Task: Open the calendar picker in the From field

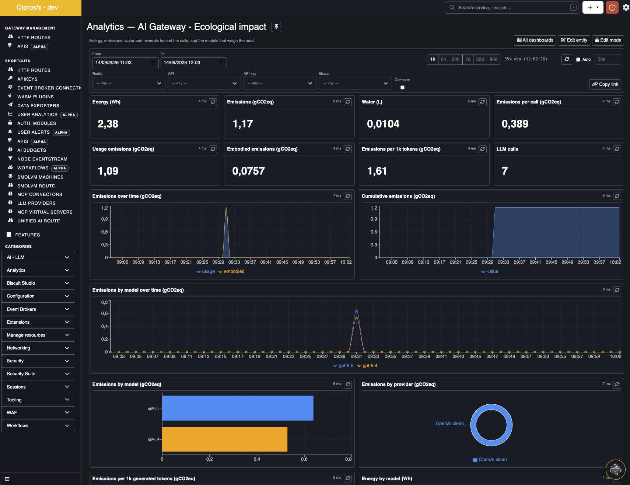Action: (153, 63)
